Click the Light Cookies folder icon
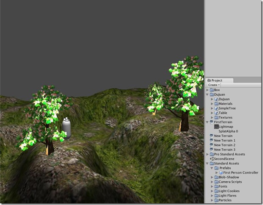The image size is (263, 205). [x=216, y=191]
